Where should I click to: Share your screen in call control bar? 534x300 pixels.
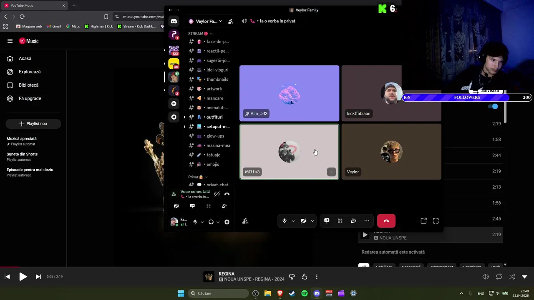(327, 221)
